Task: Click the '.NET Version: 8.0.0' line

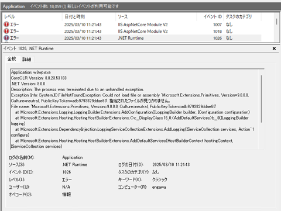Action: pyautogui.click(x=28, y=84)
